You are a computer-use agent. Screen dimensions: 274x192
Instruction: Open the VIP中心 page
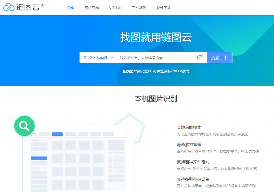click(115, 8)
